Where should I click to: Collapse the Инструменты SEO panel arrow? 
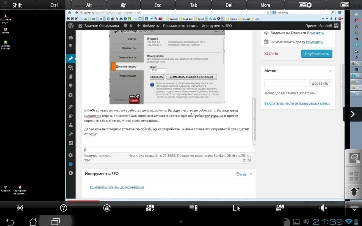click(251, 174)
